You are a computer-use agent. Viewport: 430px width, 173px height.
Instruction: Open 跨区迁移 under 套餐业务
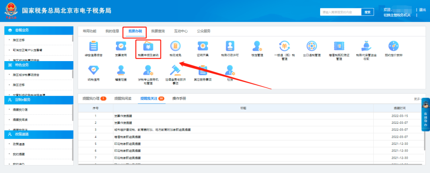19,40
